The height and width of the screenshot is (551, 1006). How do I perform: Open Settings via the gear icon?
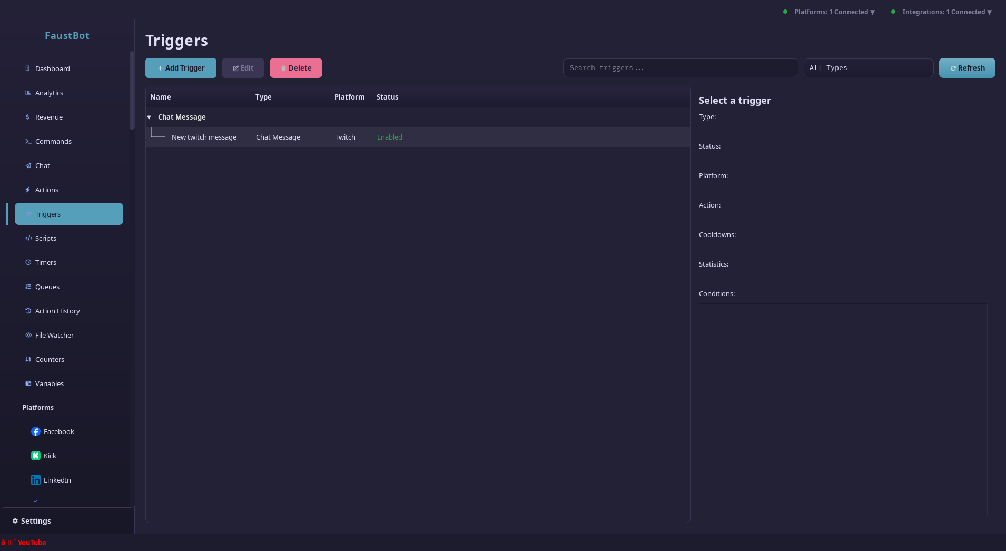coord(15,520)
